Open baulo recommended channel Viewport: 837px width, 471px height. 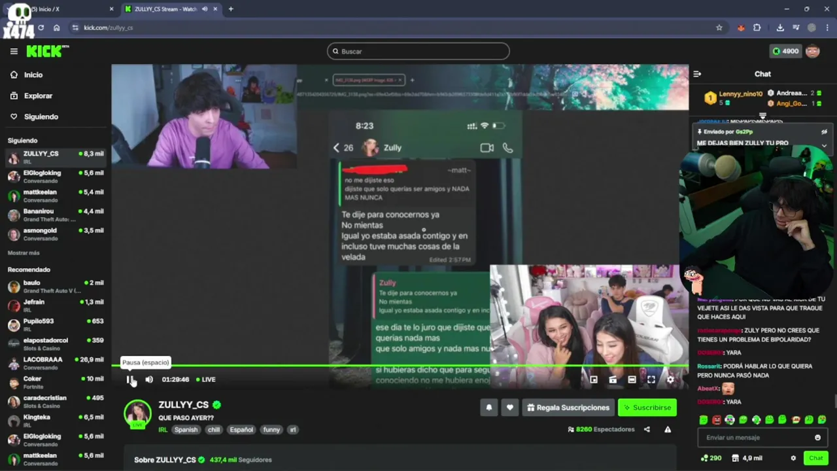coord(56,286)
